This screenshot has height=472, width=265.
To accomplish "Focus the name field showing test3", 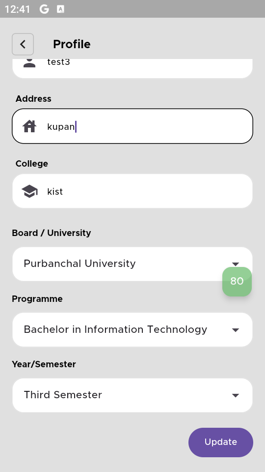I will (132, 68).
